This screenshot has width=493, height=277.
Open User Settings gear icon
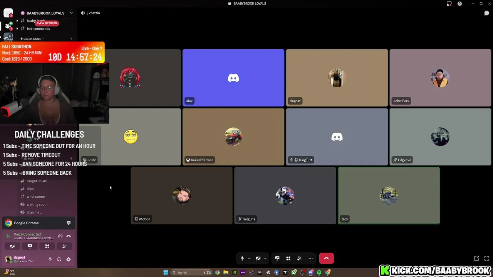[x=69, y=259]
